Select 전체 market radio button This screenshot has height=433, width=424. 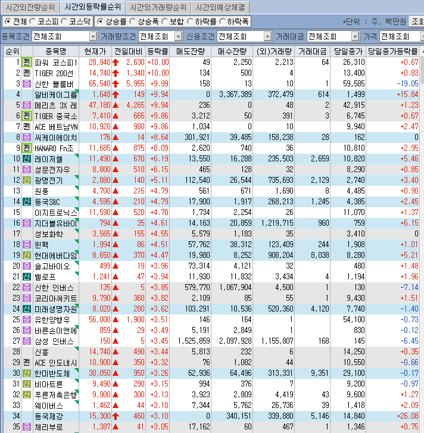[8, 21]
